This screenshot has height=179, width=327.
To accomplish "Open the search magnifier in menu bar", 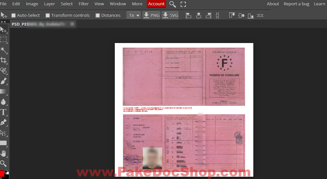I will (172, 4).
